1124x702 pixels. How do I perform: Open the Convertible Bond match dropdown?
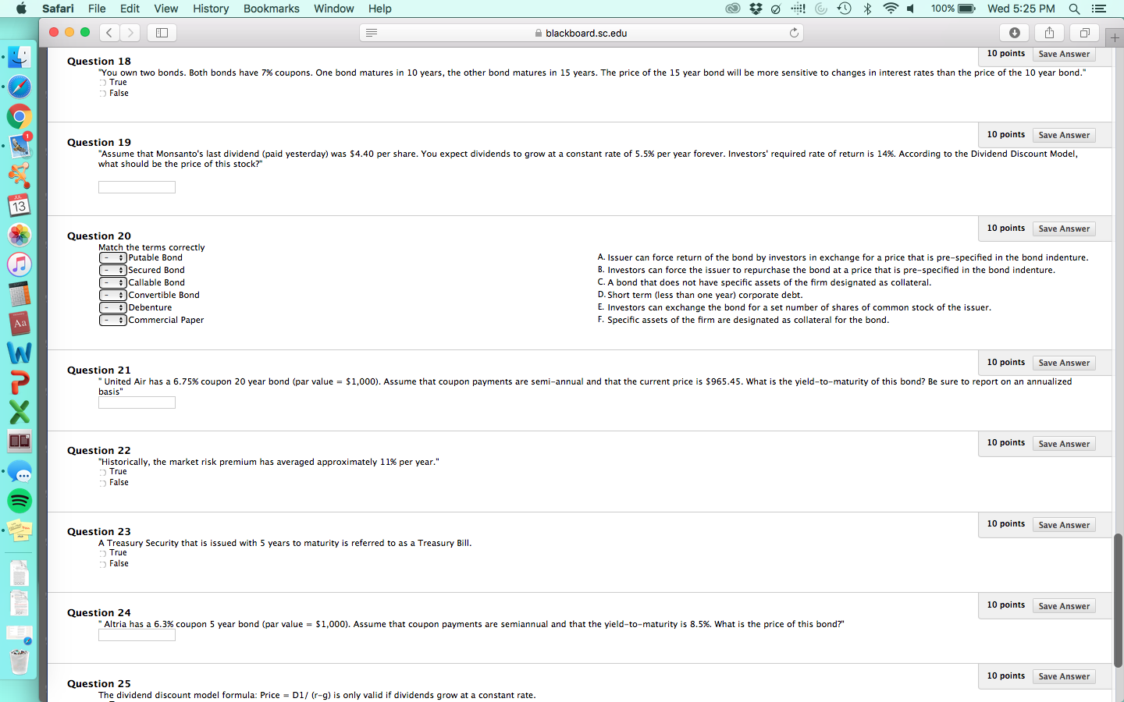113,295
